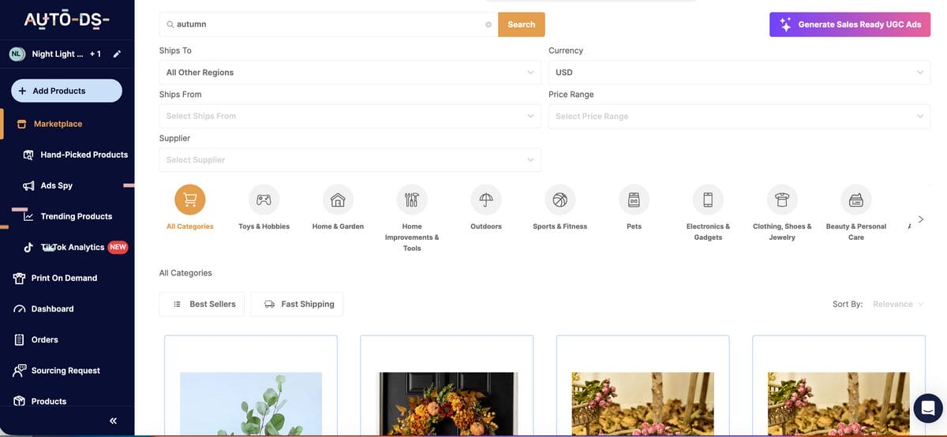Click the Products box icon
The width and height of the screenshot is (947, 437).
point(20,402)
